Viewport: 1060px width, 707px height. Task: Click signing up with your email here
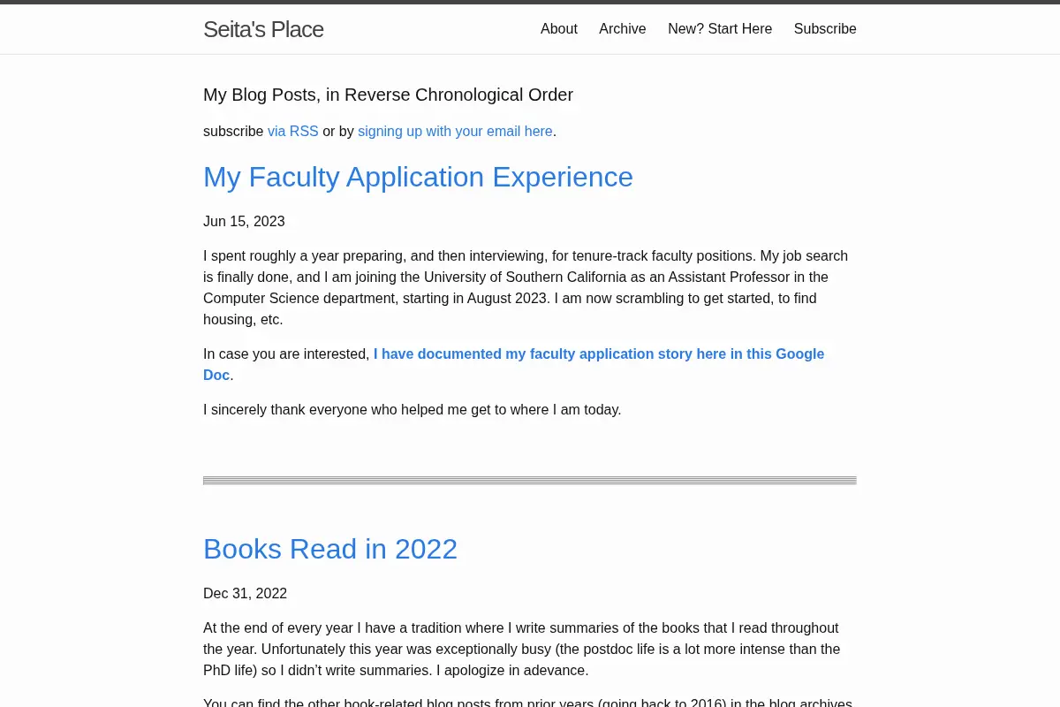pos(455,131)
